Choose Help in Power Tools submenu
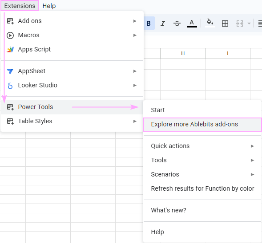This screenshot has height=243, width=262. tap(202, 232)
